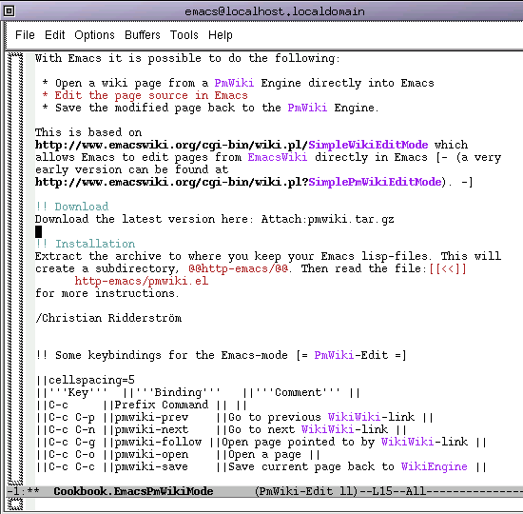Click the WikiEngine link in pmwiki-save row
523x514 pixels.
434,466
